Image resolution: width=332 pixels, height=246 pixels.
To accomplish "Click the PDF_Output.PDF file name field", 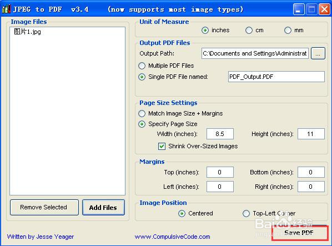I will [x=276, y=77].
